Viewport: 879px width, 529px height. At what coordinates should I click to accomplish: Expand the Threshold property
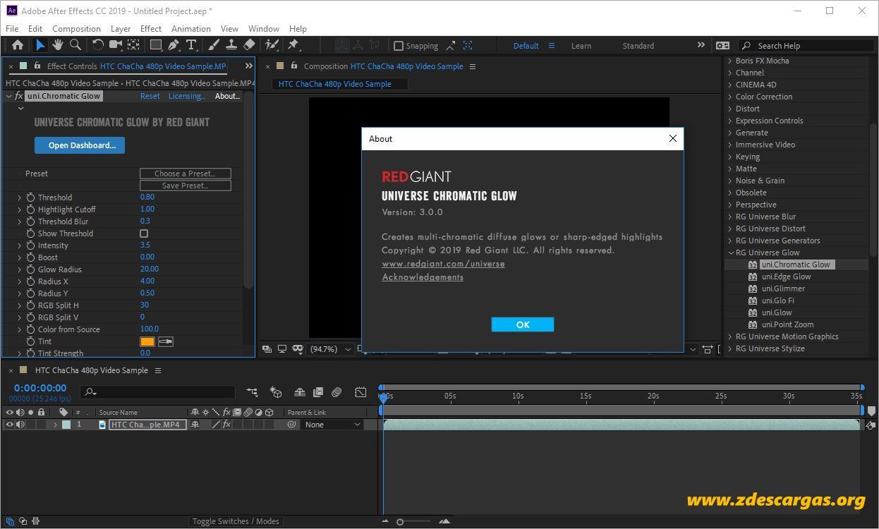click(20, 197)
